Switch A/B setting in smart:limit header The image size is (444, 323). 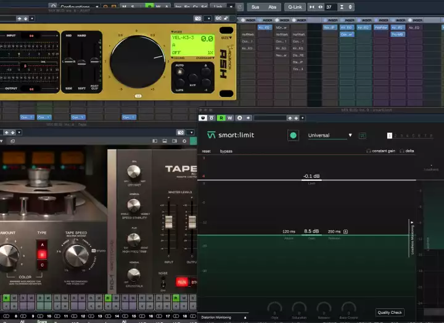tap(239, 118)
